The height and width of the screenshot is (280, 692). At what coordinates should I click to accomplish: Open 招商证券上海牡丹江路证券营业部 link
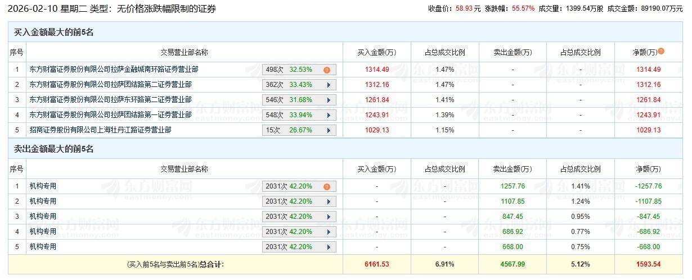tap(100, 130)
